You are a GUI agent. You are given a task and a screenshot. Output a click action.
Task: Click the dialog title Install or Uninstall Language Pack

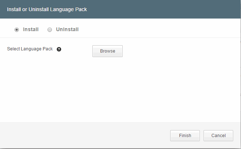tap(47, 9)
